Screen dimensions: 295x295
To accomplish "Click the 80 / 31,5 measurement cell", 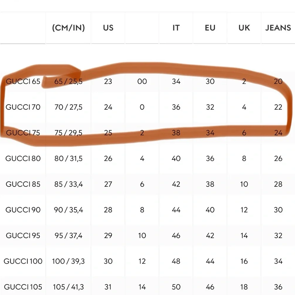I will click(68, 158).
